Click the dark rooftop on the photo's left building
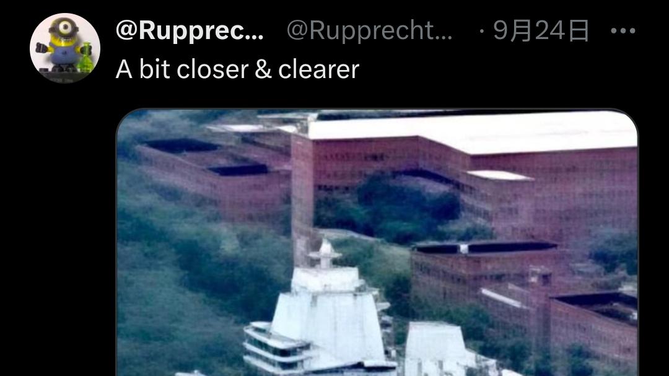The height and width of the screenshot is (376, 669). click(x=181, y=146)
